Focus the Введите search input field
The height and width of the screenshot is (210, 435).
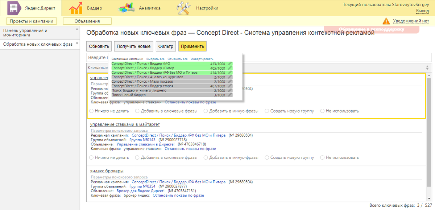point(259,58)
